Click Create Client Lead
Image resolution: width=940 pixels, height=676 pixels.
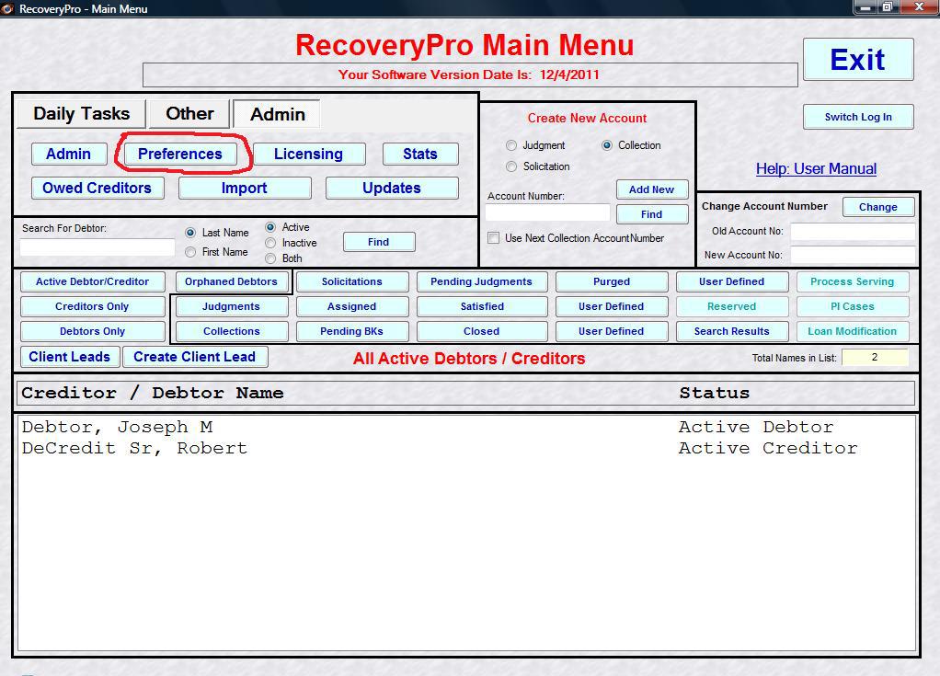point(195,357)
